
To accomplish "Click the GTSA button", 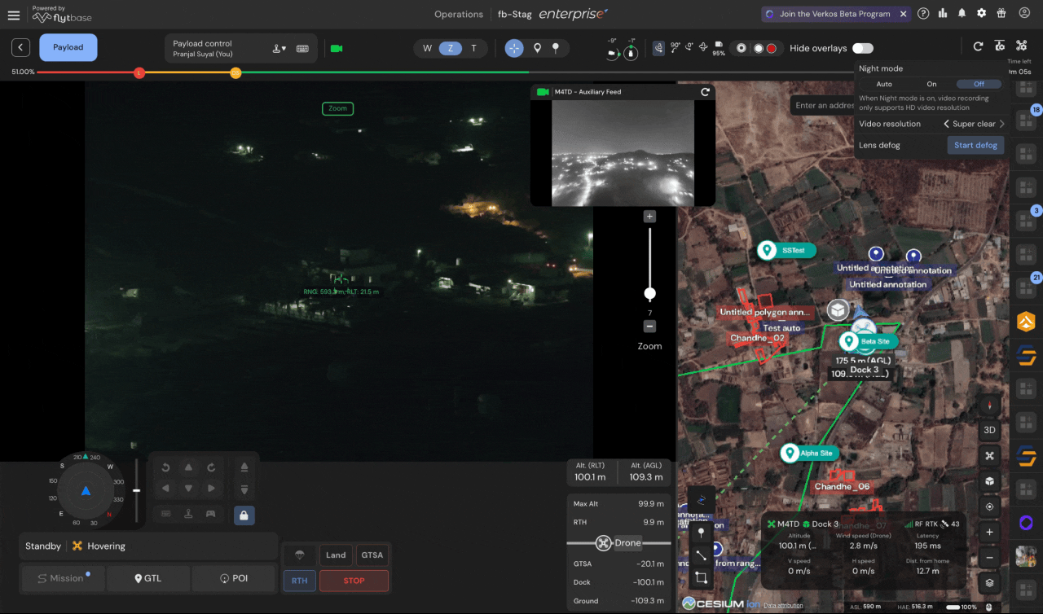I will point(372,555).
